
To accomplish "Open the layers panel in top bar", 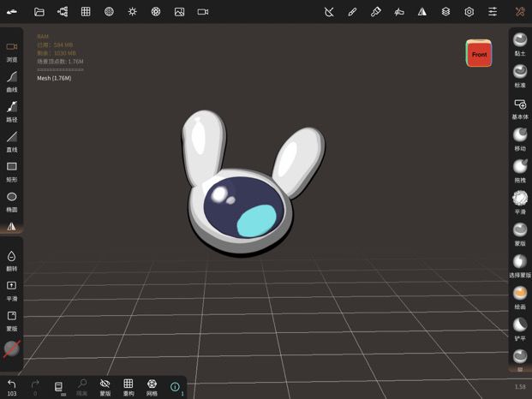I will click(x=445, y=12).
